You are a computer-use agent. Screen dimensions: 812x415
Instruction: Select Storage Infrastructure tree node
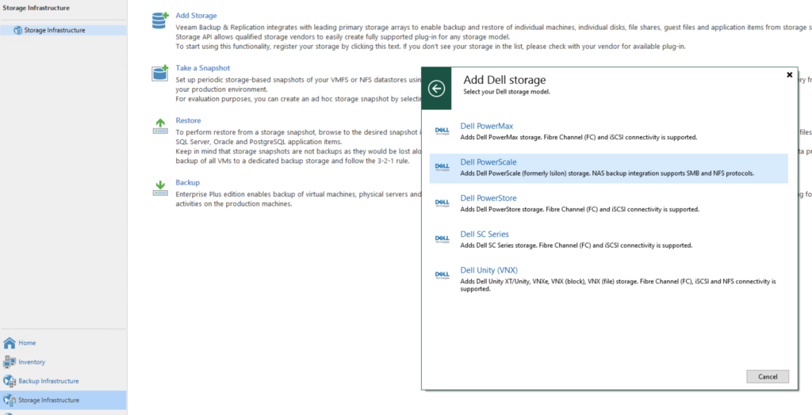pos(54,30)
